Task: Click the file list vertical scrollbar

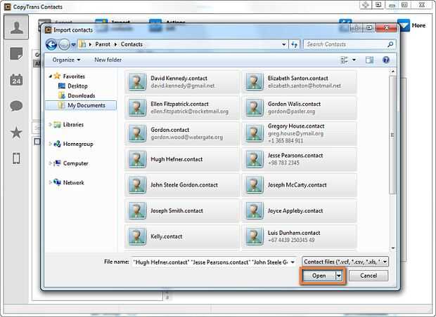Action: [x=392, y=135]
